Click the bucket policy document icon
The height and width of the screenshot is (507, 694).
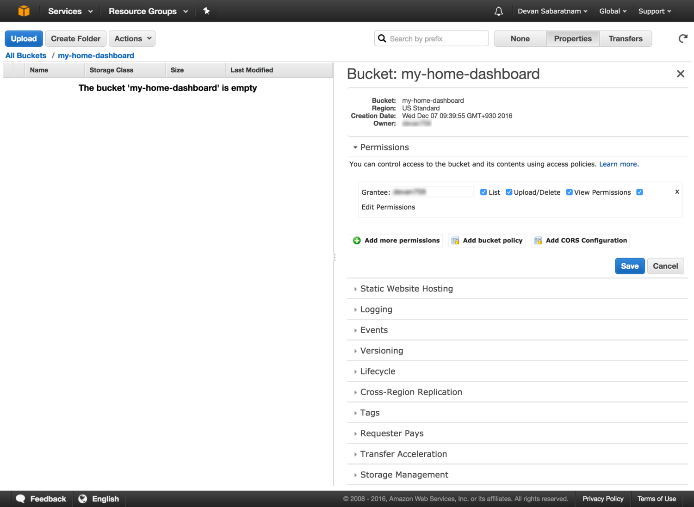tap(455, 241)
